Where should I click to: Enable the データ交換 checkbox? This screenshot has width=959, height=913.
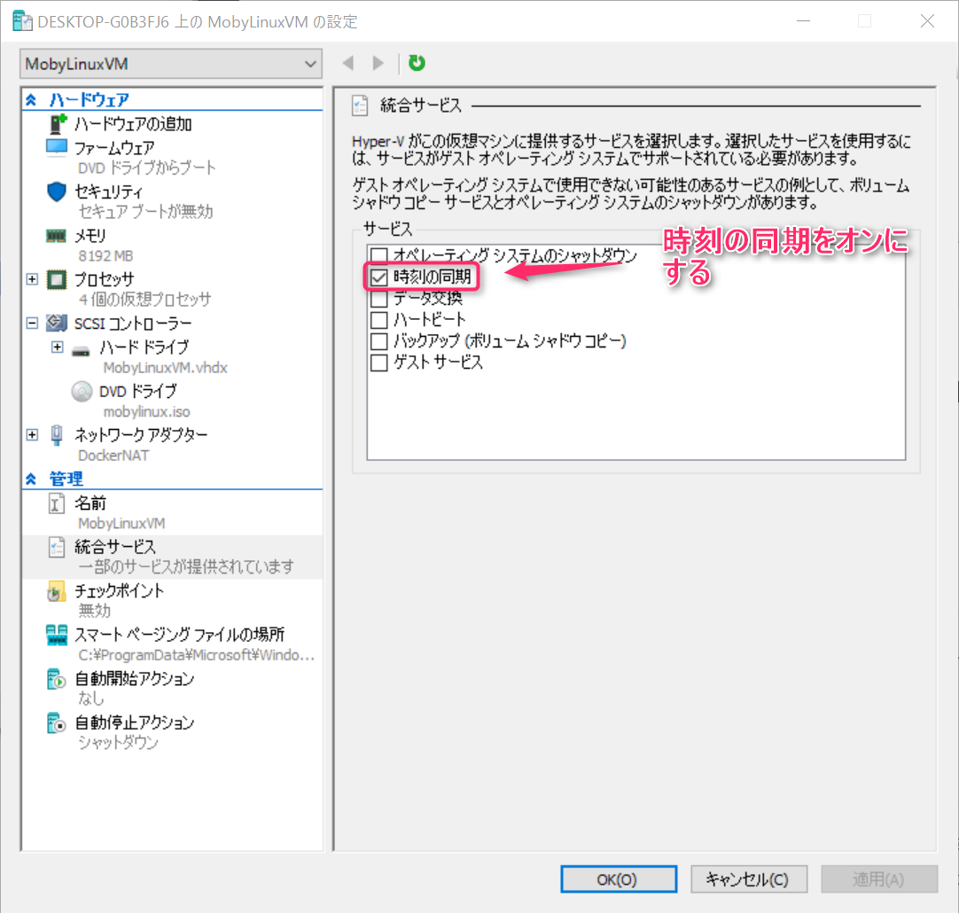379,299
